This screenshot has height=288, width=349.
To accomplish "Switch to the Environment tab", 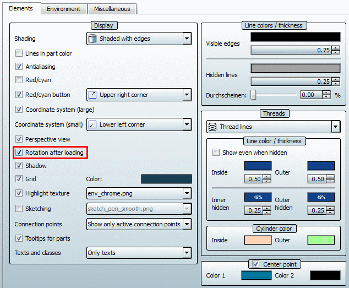I will click(63, 9).
